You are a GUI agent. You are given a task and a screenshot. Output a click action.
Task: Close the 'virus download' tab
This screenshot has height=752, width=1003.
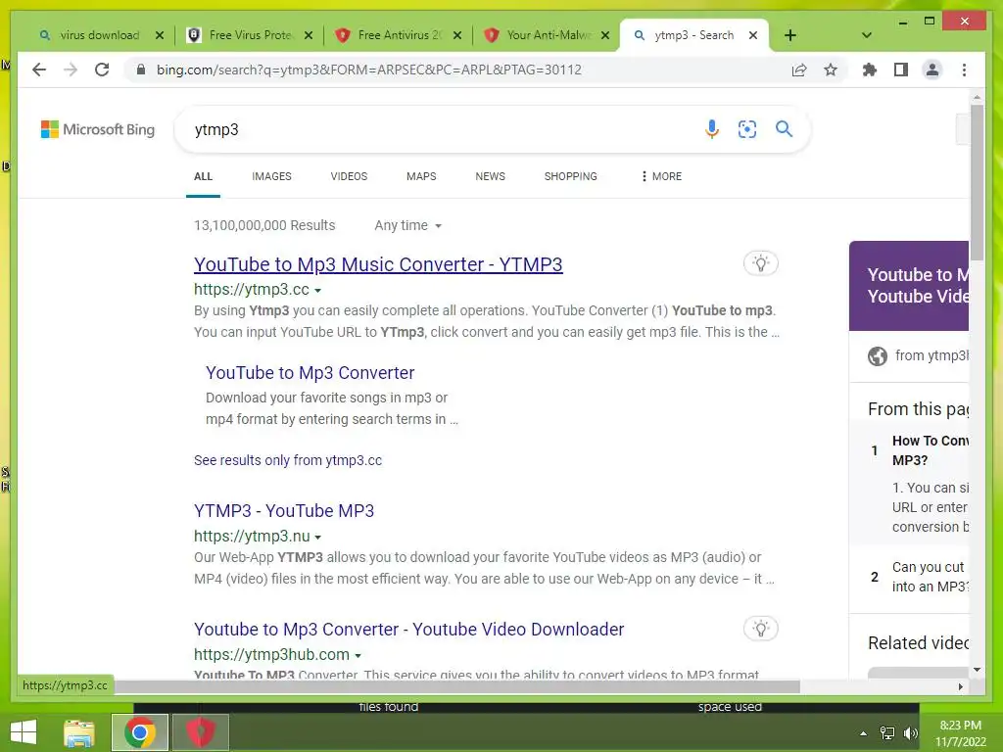[160, 35]
